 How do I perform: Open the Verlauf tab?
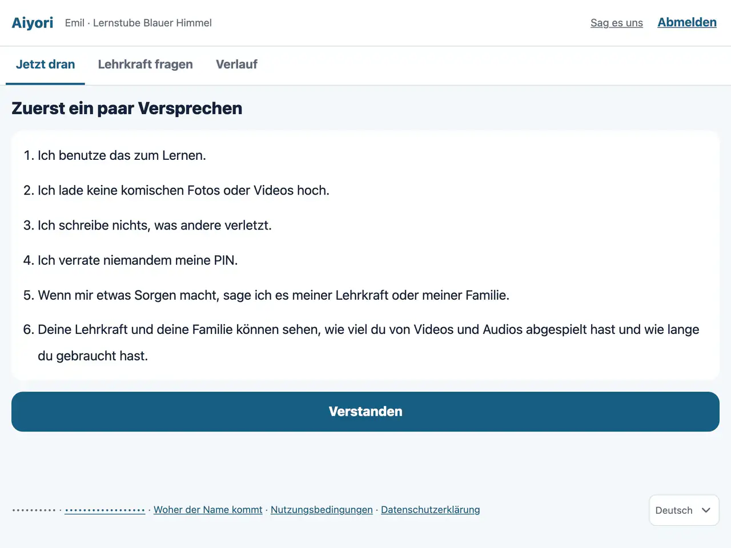236,65
